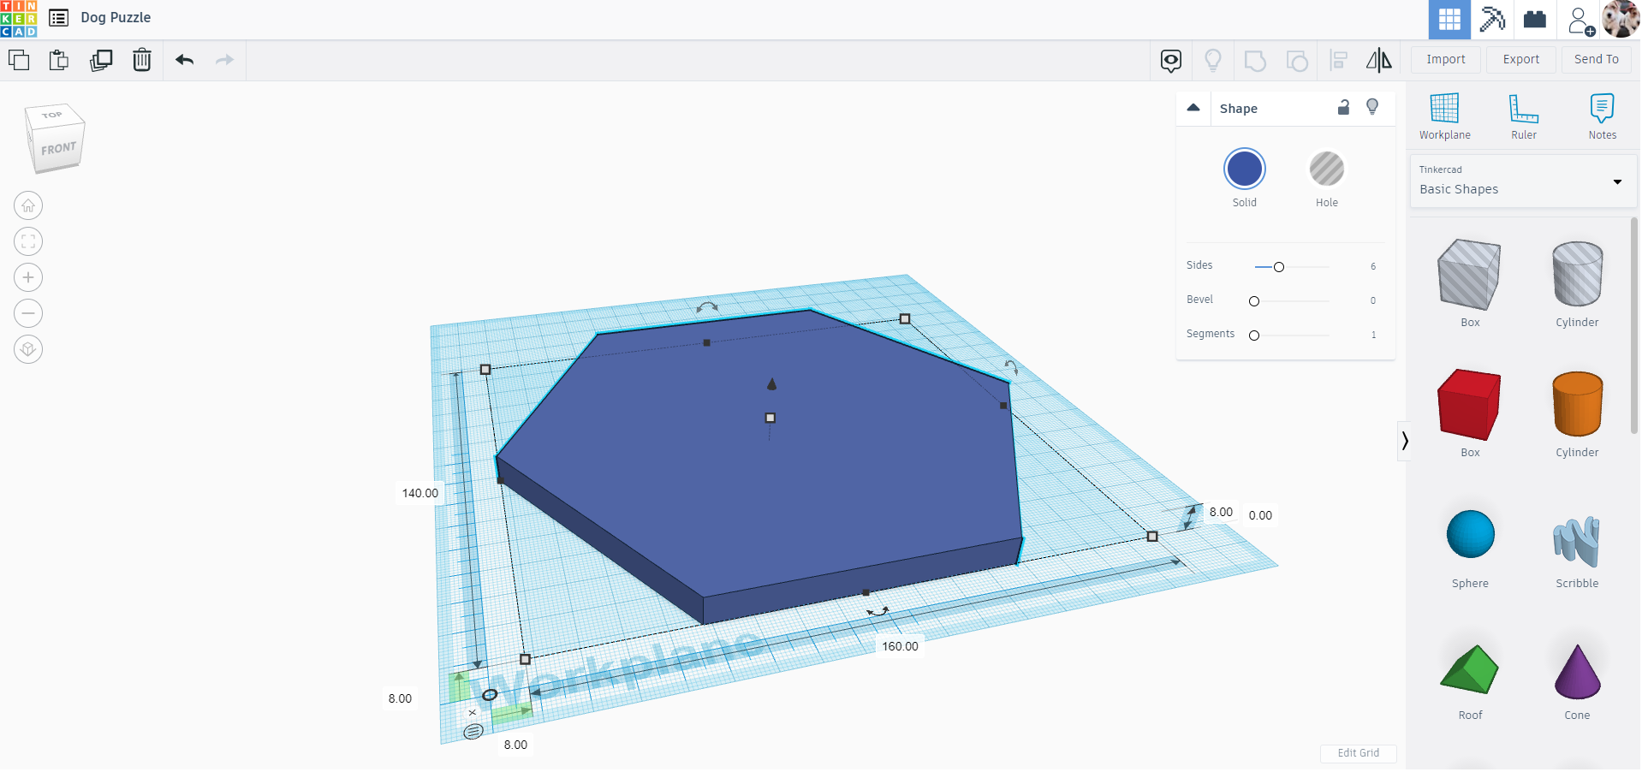The height and width of the screenshot is (772, 1642).
Task: Click the Edit Grid button
Action: coord(1359,753)
